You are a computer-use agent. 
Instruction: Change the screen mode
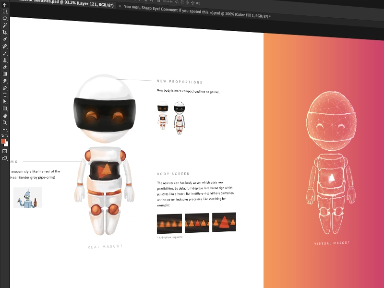point(5,158)
